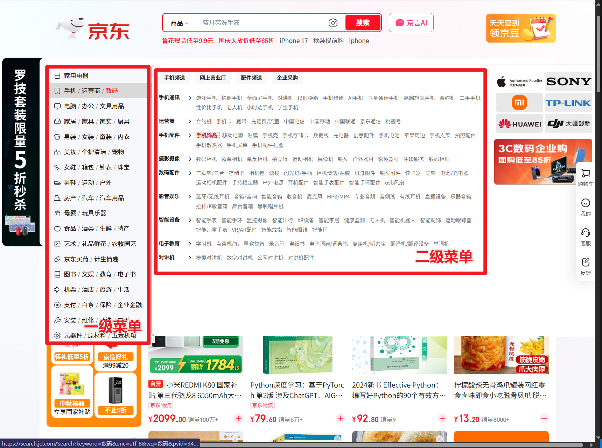Open the 游戏手机 link
602x448 pixels.
(206, 98)
